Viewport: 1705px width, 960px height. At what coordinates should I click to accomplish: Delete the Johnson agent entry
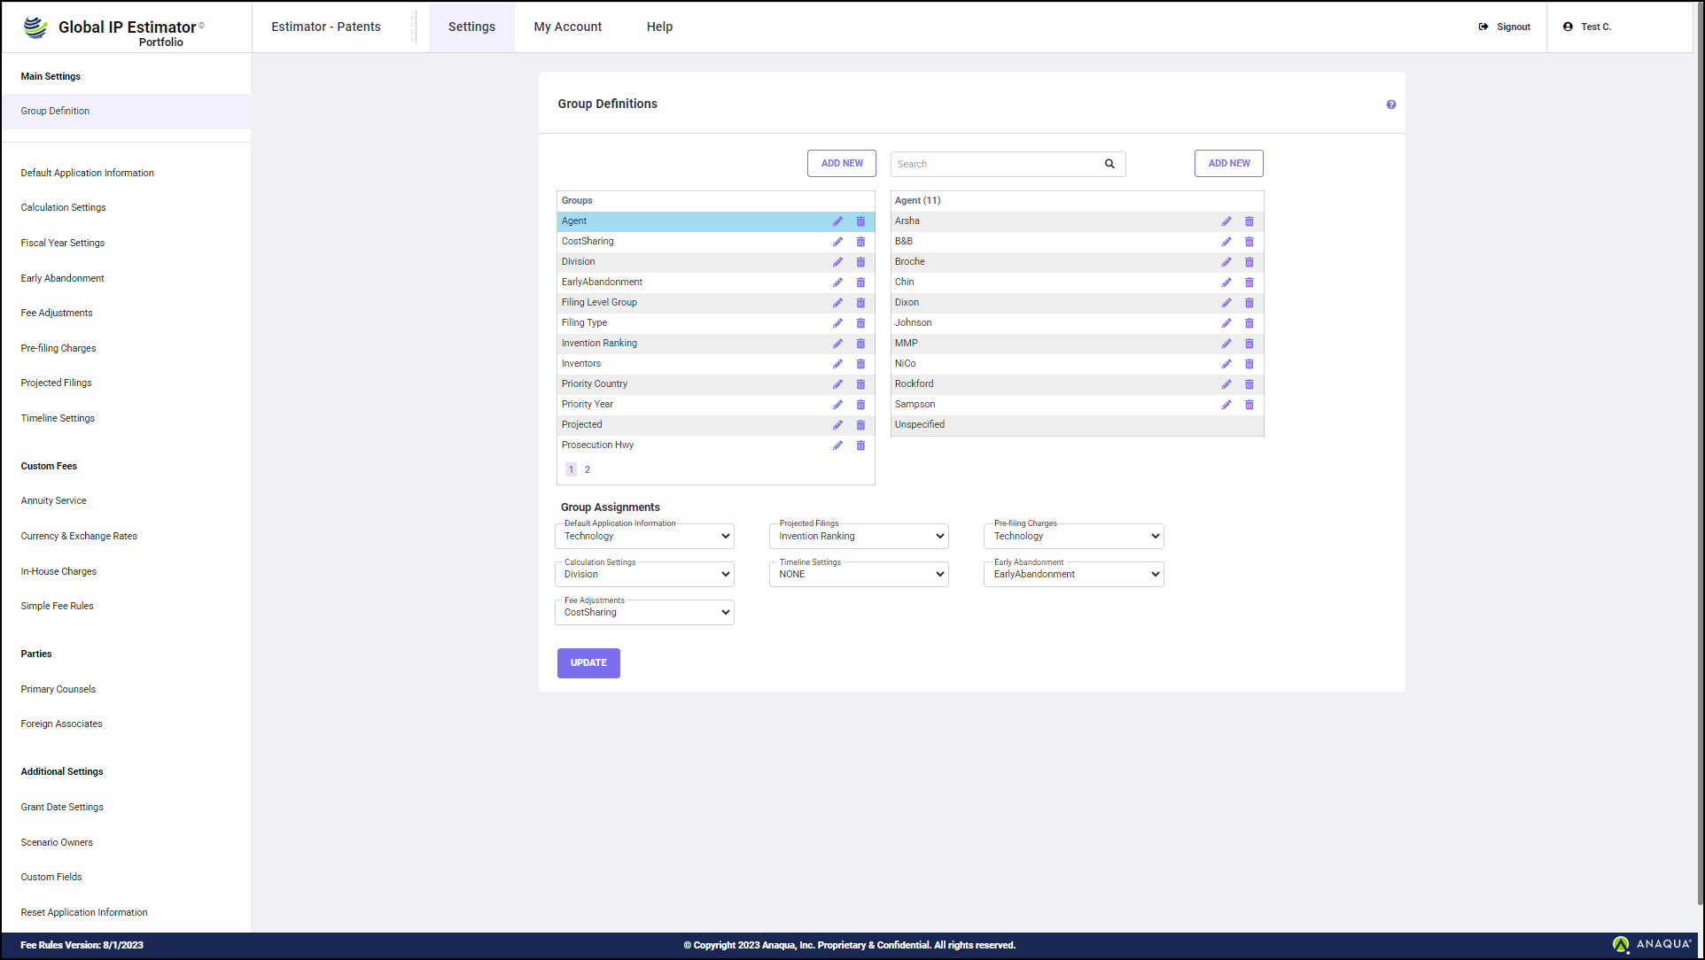click(x=1250, y=323)
